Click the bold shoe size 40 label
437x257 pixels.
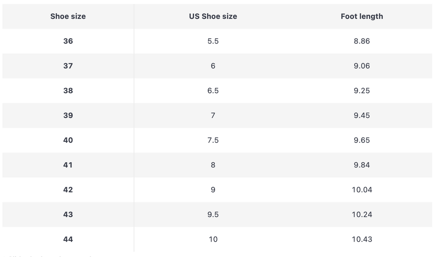[68, 140]
